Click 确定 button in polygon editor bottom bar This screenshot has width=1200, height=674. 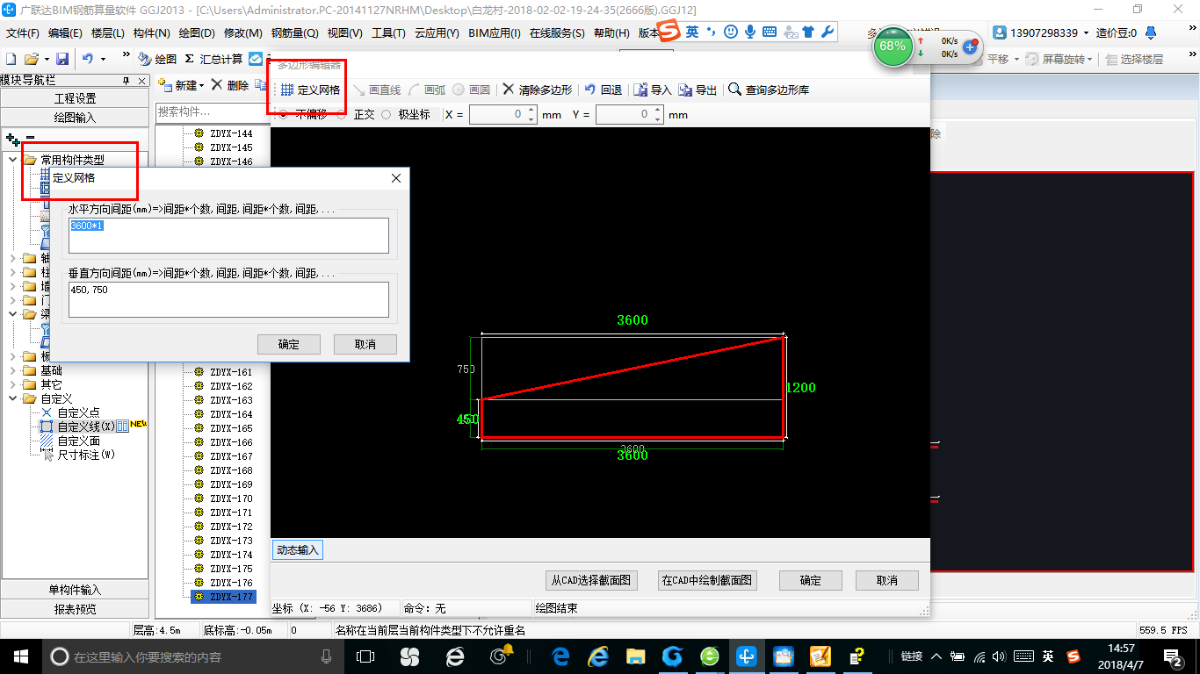click(x=811, y=580)
